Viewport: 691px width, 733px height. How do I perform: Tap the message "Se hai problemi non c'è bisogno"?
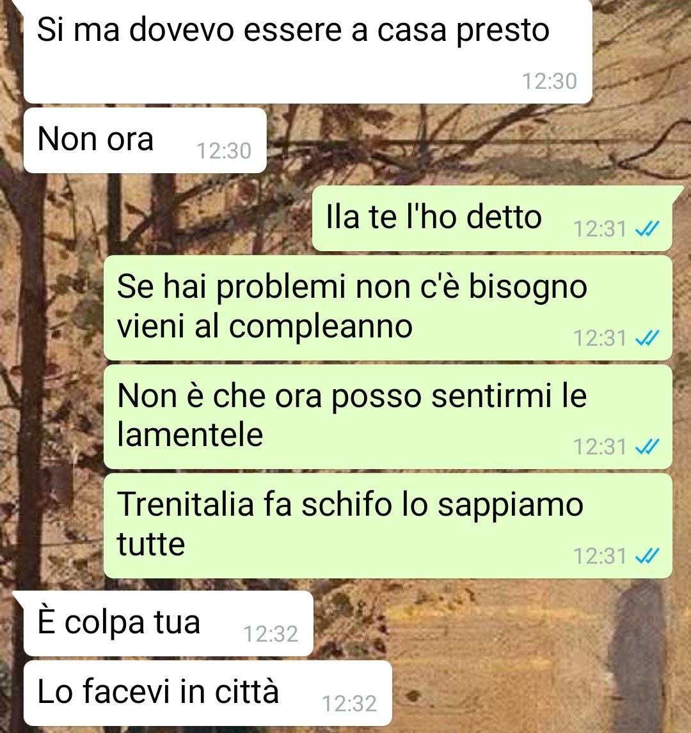point(388,307)
